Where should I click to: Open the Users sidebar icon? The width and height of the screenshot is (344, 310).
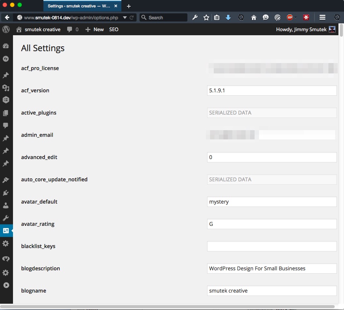click(x=6, y=205)
